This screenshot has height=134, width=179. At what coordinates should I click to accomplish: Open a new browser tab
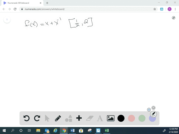(x=47, y=3)
